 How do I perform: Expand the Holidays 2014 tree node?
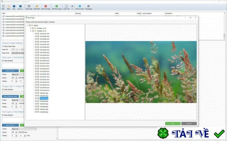[31, 28]
